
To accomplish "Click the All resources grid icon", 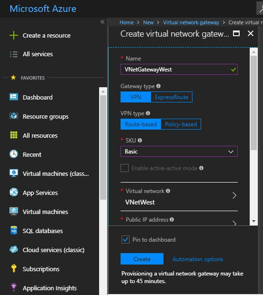I will (14, 135).
